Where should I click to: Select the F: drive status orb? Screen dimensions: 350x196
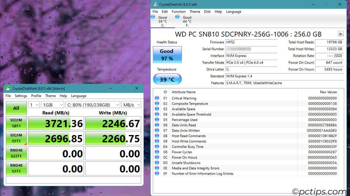tap(177, 17)
